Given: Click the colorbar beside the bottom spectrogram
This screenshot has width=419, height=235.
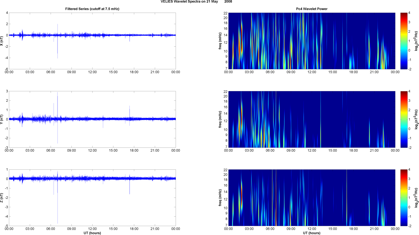Looking at the screenshot, I should (x=404, y=198).
